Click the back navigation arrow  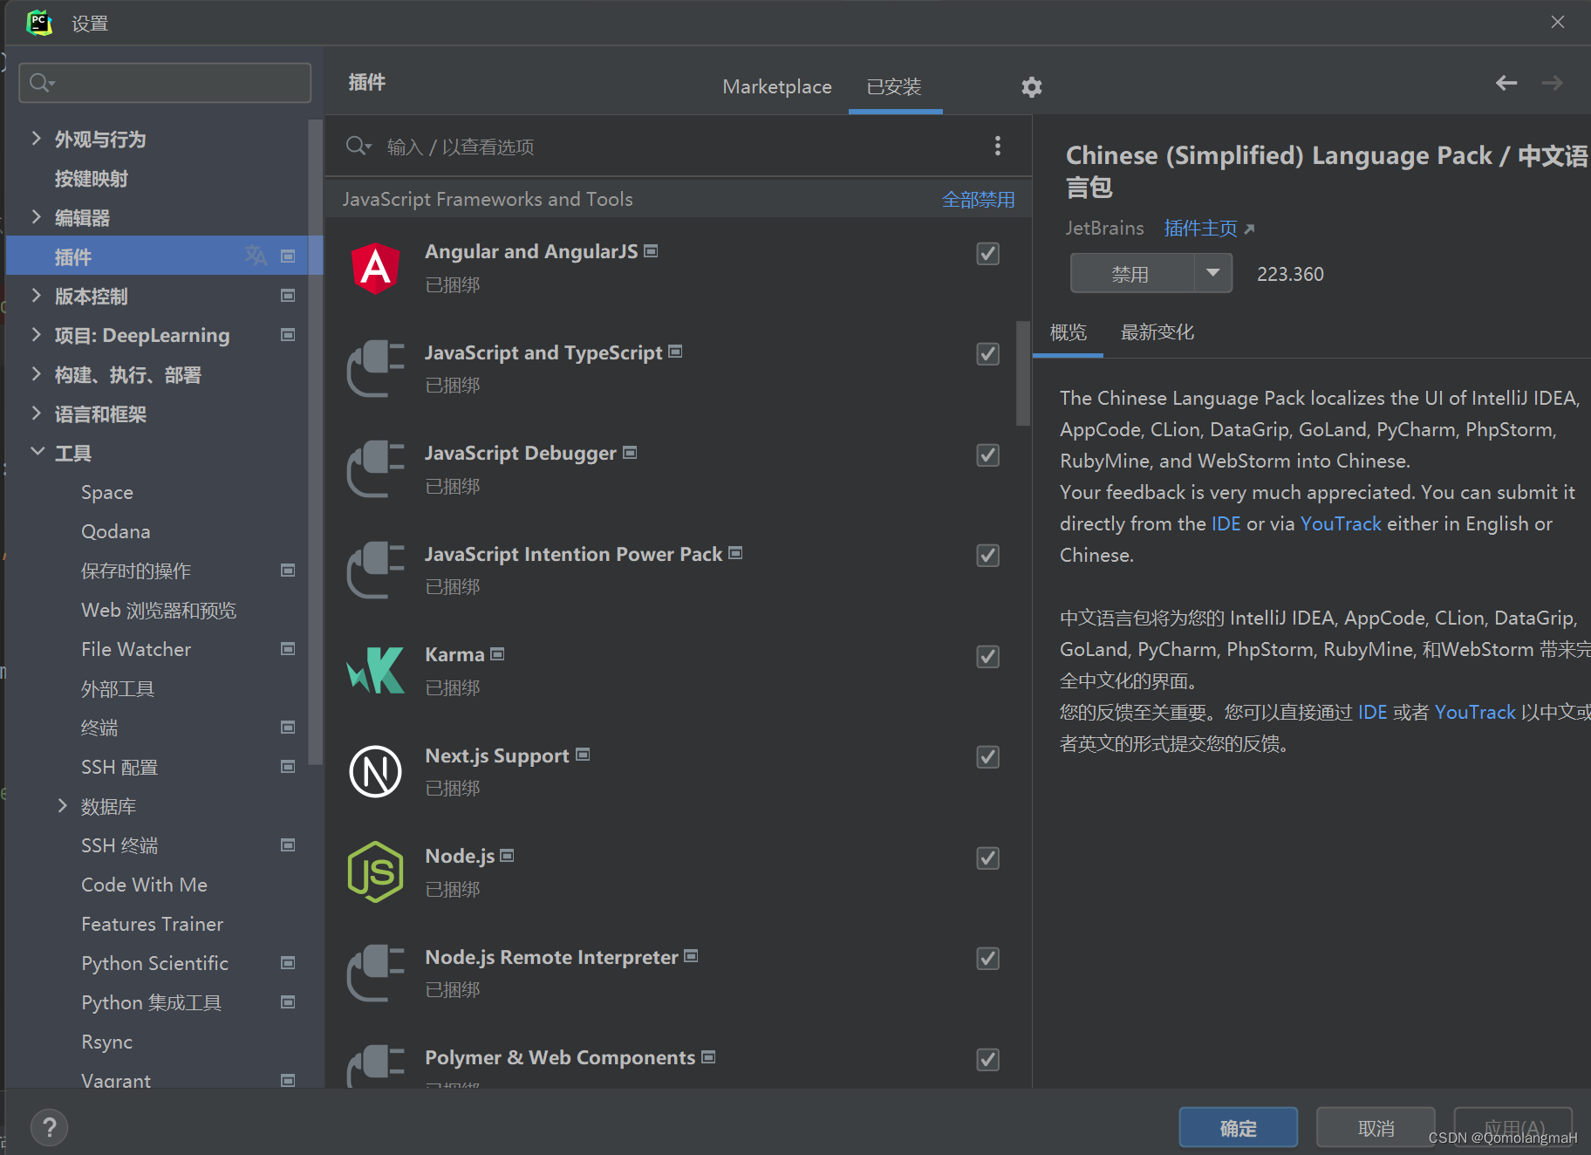pos(1506,83)
